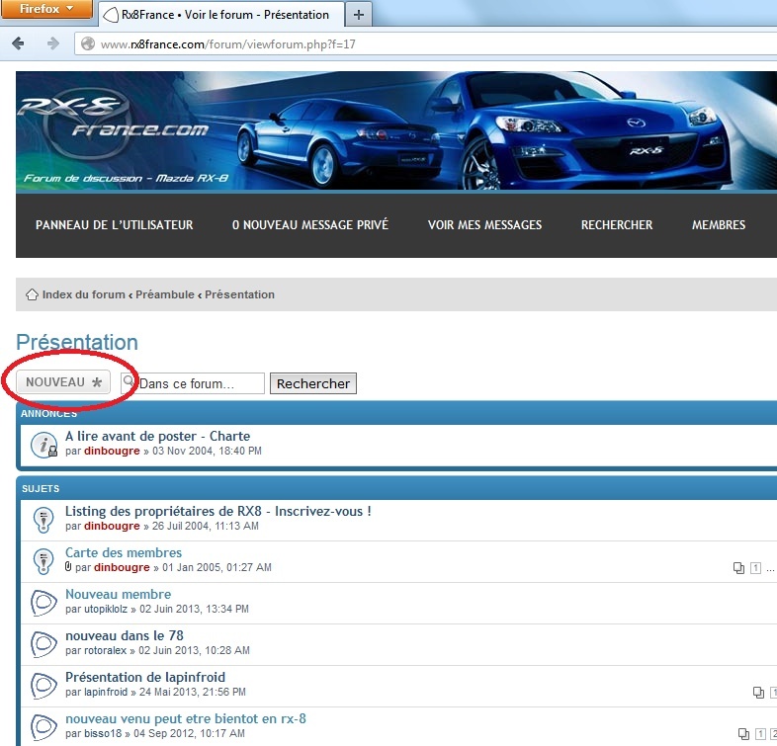
Task: Create a new topic with Nouveau button
Action: point(63,382)
